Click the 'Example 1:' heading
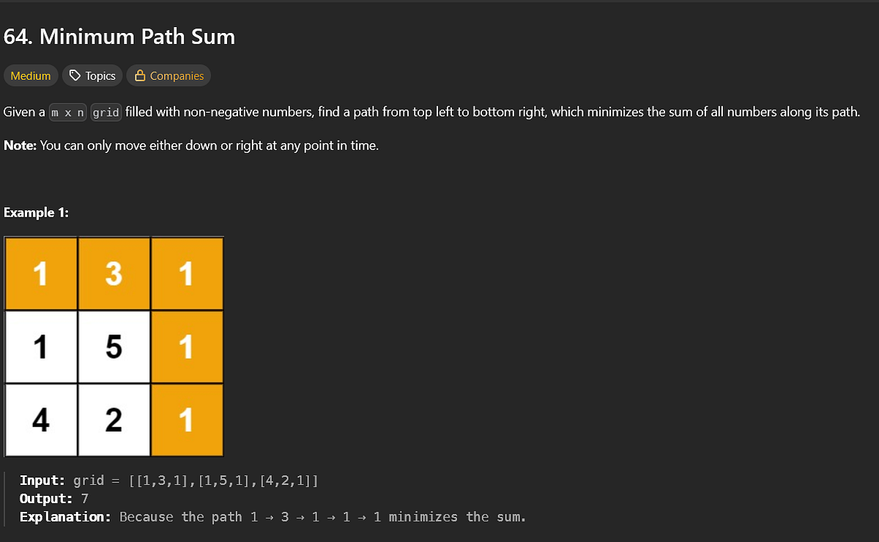Image resolution: width=879 pixels, height=542 pixels. [37, 212]
